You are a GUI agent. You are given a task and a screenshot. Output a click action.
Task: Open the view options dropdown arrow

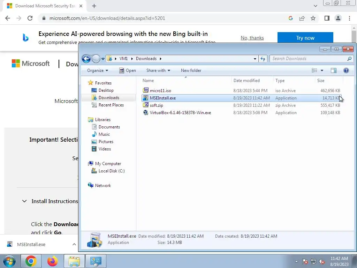point(322,70)
